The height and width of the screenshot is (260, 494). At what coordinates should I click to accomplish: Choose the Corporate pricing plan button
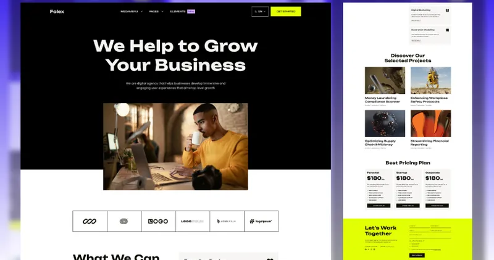[437, 206]
